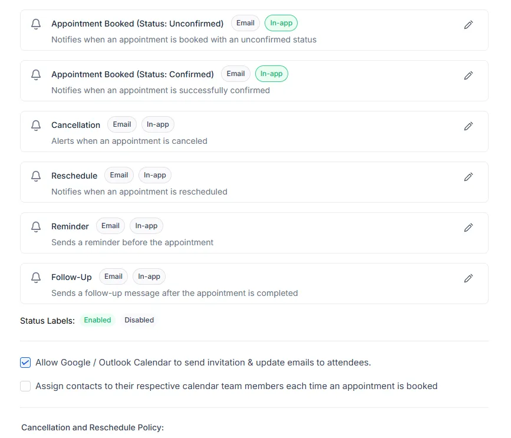511x438 pixels.
Task: Uncheck Allow Google / Outlook Calendar invitations
Action: [25, 363]
